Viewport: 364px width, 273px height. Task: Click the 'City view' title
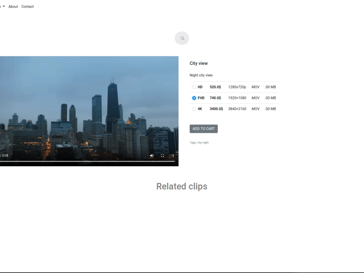198,63
